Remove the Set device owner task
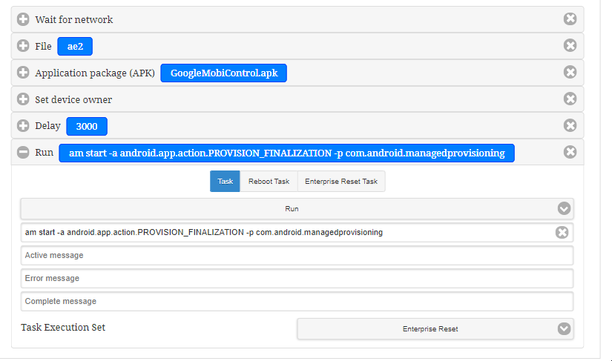Image resolution: width=612 pixels, height=361 pixels. [570, 99]
